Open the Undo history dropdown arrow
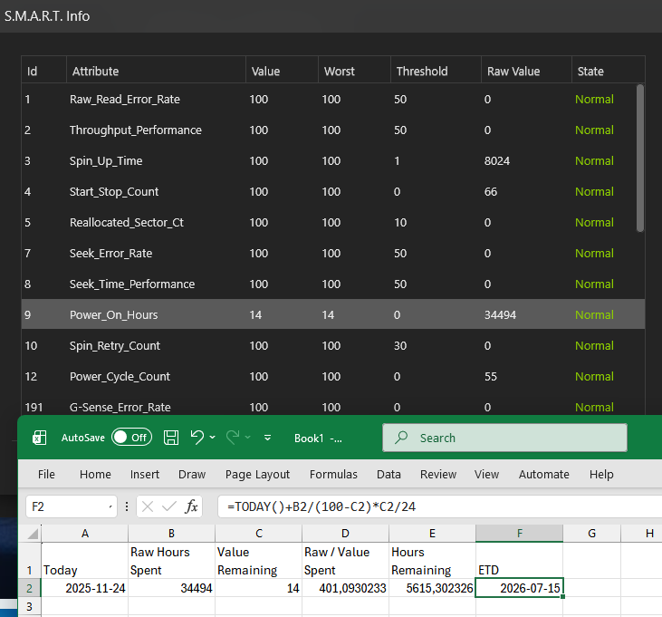 click(x=212, y=438)
